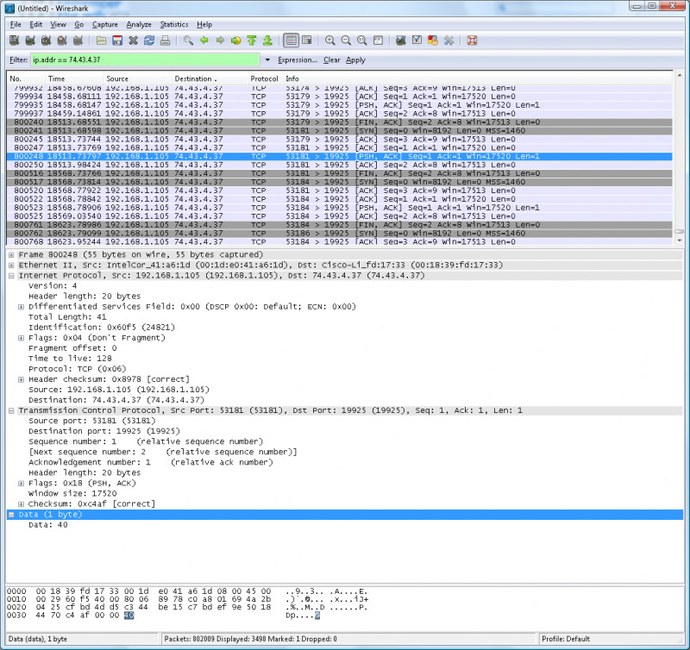Jump to the last packet icon
Image resolution: width=690 pixels, height=650 pixels.
point(267,41)
